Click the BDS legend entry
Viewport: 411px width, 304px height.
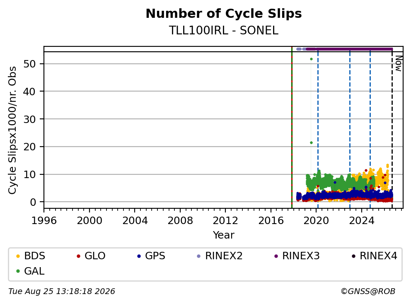pyautogui.click(x=31, y=256)
